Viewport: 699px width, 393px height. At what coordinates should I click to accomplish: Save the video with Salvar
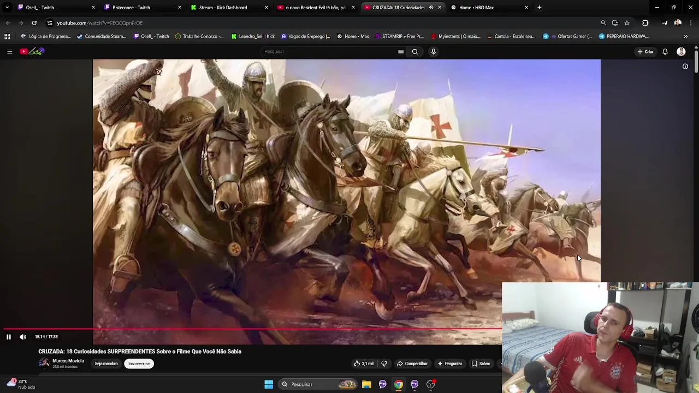pyautogui.click(x=481, y=364)
